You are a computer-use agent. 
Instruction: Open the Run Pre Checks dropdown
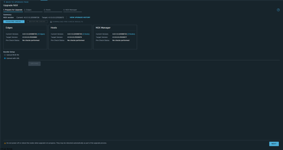[x=14, y=21]
